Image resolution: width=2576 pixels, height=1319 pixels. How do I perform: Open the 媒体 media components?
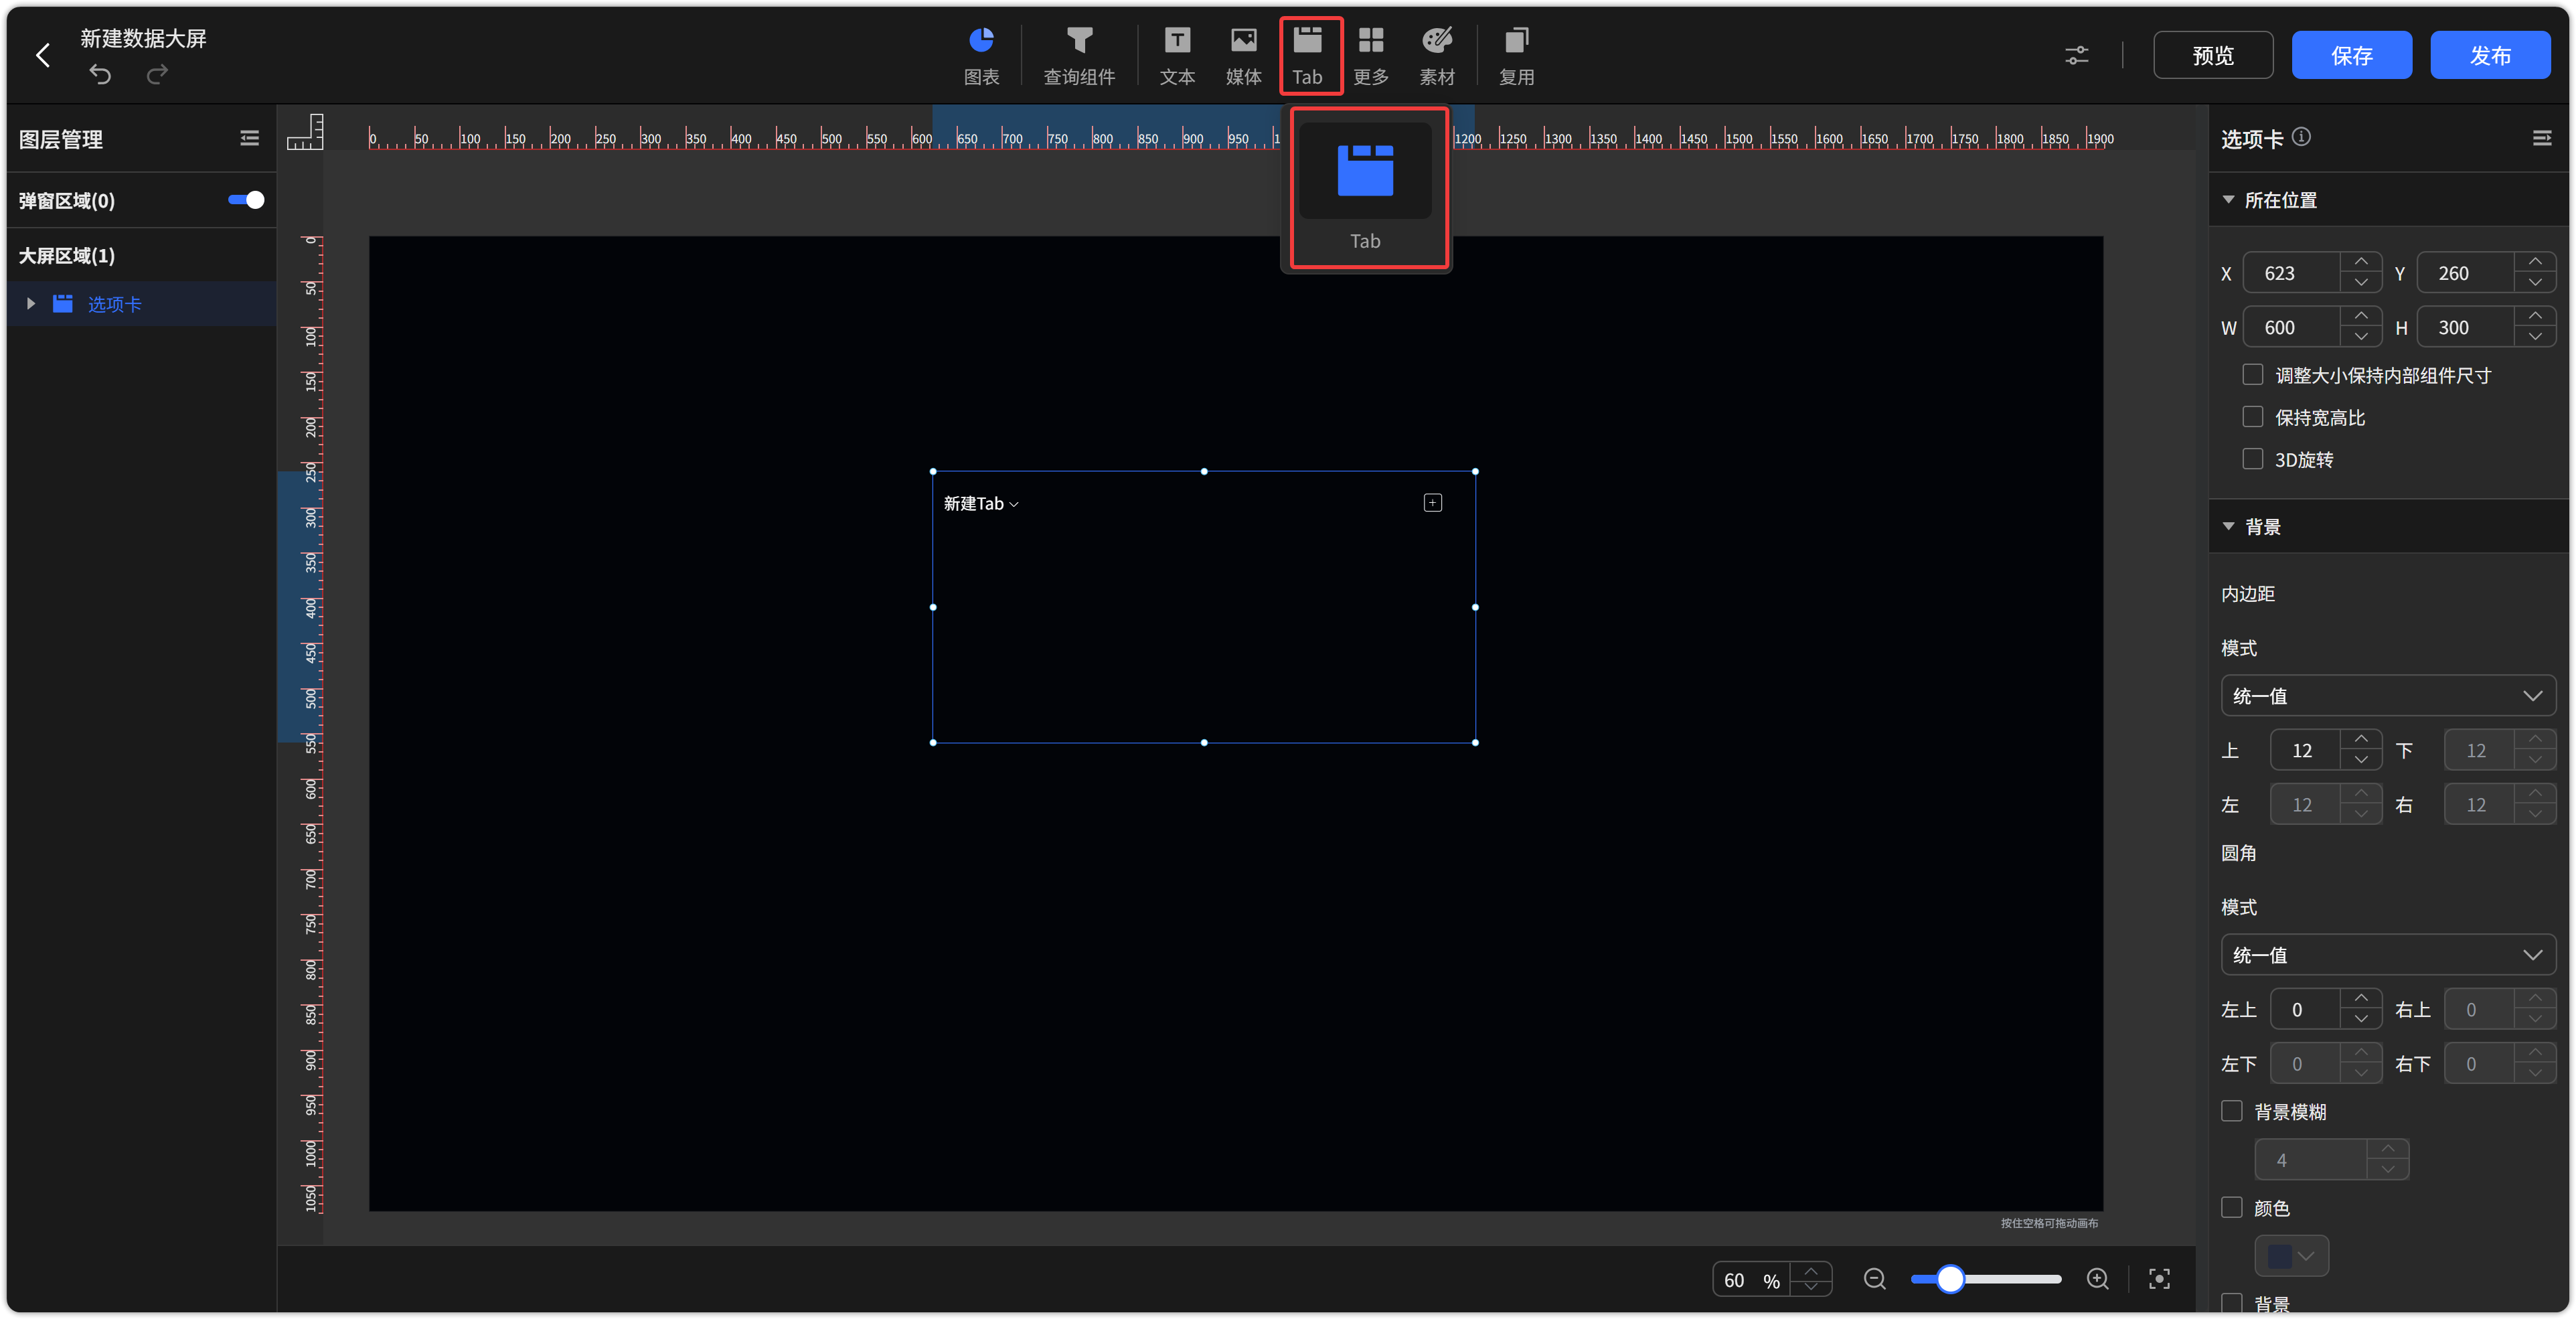[1243, 56]
